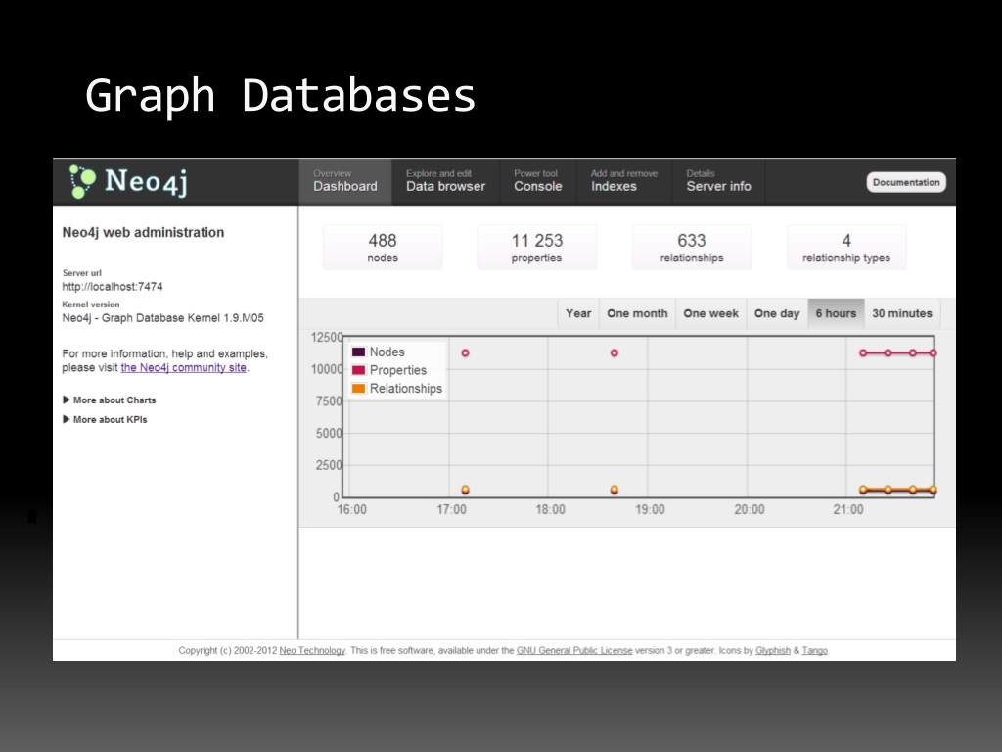Open the Console power tool tab

(537, 181)
